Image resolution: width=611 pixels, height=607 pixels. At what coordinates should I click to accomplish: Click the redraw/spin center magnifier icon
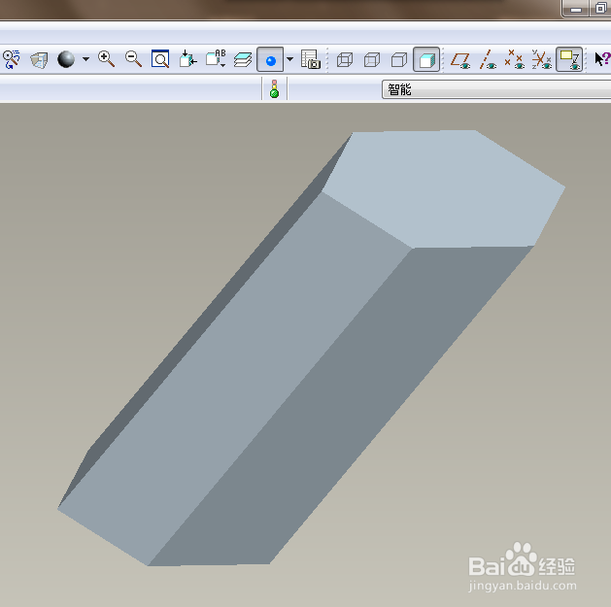(12, 59)
